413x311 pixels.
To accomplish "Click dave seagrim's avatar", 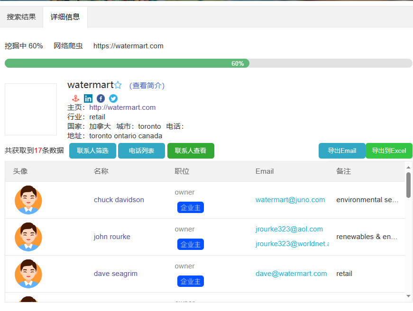I will click(28, 274).
